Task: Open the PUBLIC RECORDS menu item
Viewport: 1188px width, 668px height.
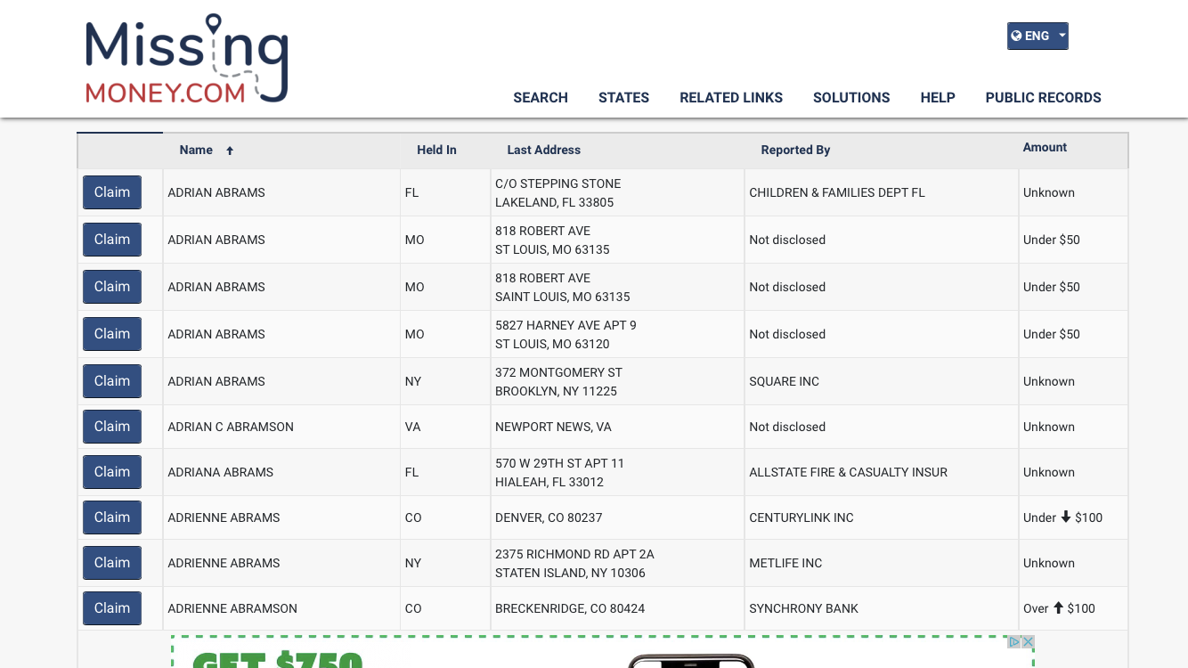Action: coord(1043,98)
